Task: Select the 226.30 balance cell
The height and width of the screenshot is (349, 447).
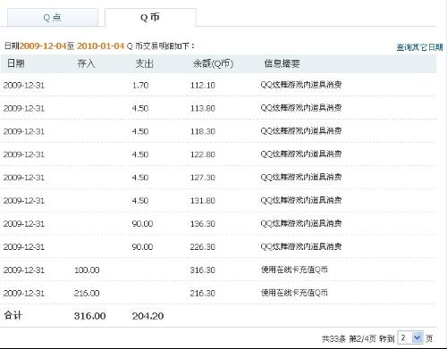Action: click(203, 247)
